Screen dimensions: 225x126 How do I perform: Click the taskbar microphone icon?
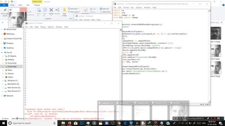(54, 123)
